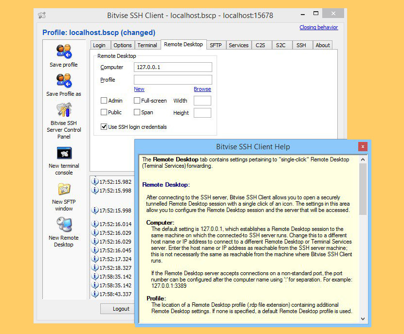404x334 pixels.
Task: Open a New terminal console
Action: coord(64,153)
